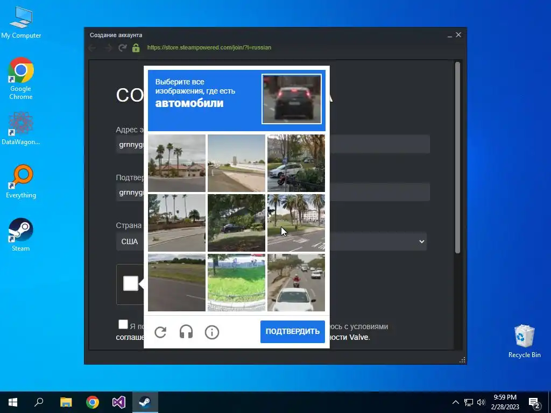
Task: Click the taskbar clock showing 9:59 PM
Action: [x=505, y=402]
